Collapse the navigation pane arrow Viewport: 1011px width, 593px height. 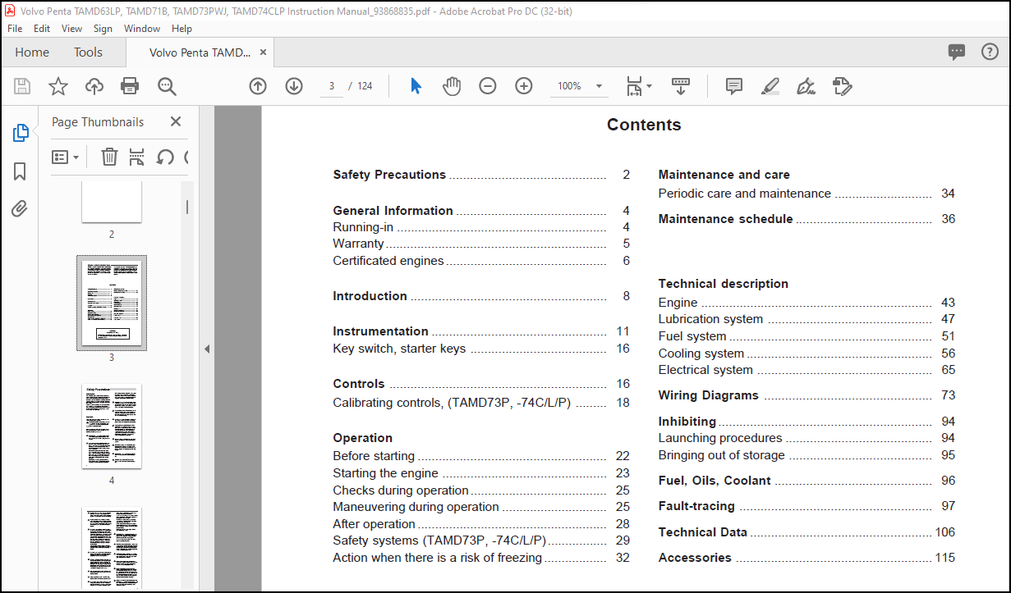[x=207, y=349]
